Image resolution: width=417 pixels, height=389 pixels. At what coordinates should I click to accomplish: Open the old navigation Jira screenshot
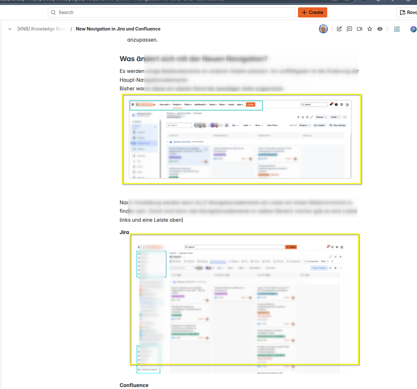[x=242, y=139]
